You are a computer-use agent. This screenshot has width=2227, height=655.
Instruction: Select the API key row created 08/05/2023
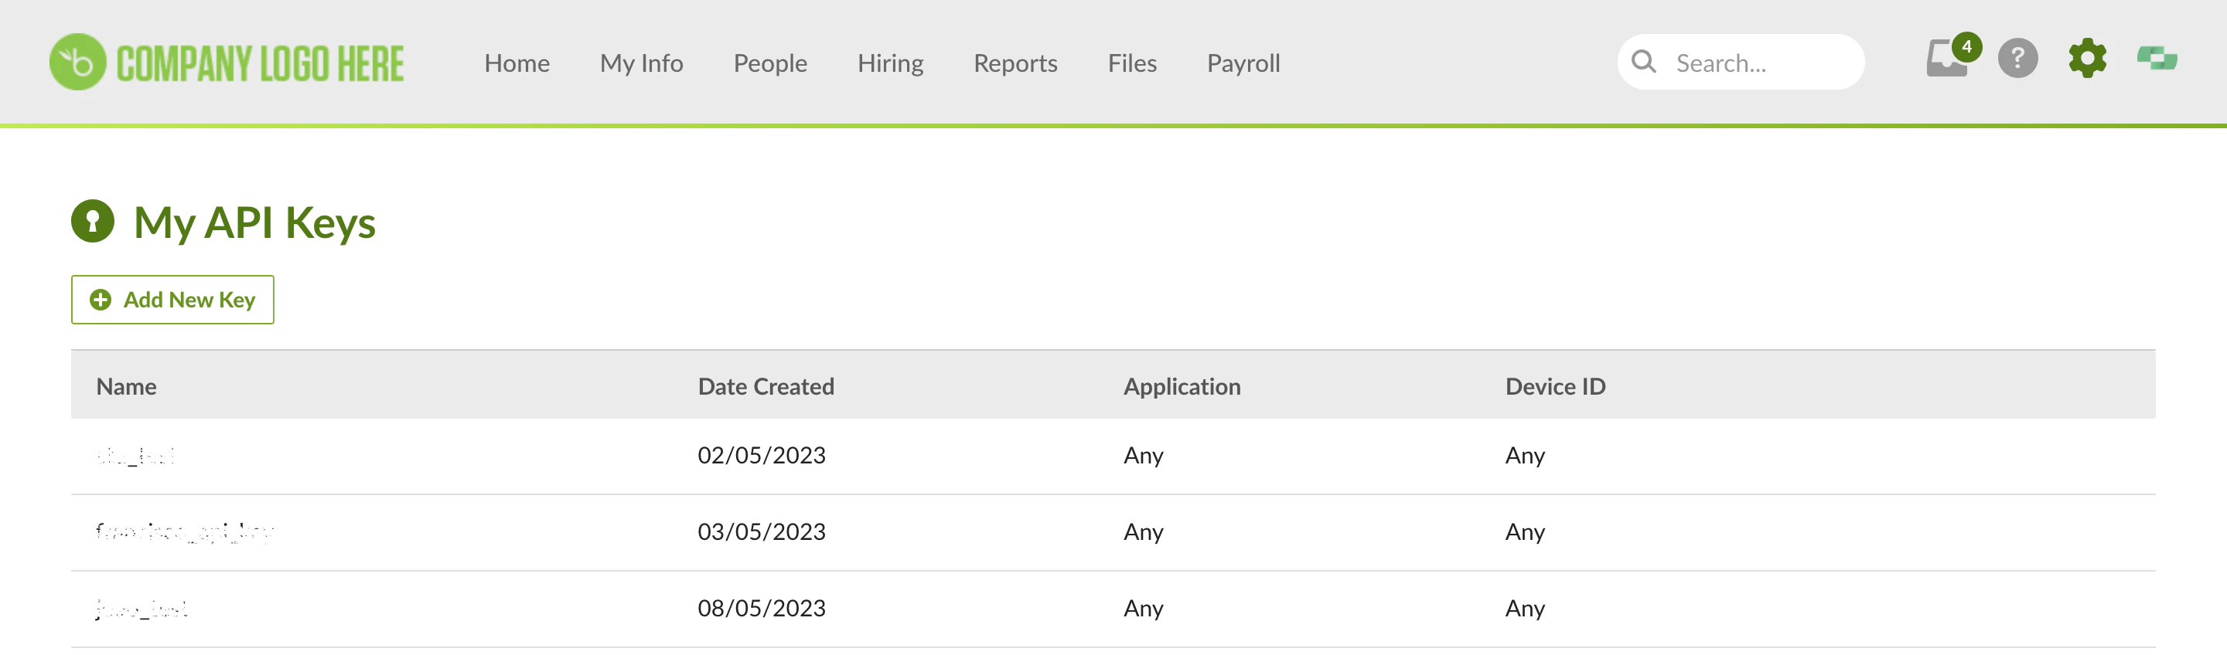click(x=1113, y=609)
